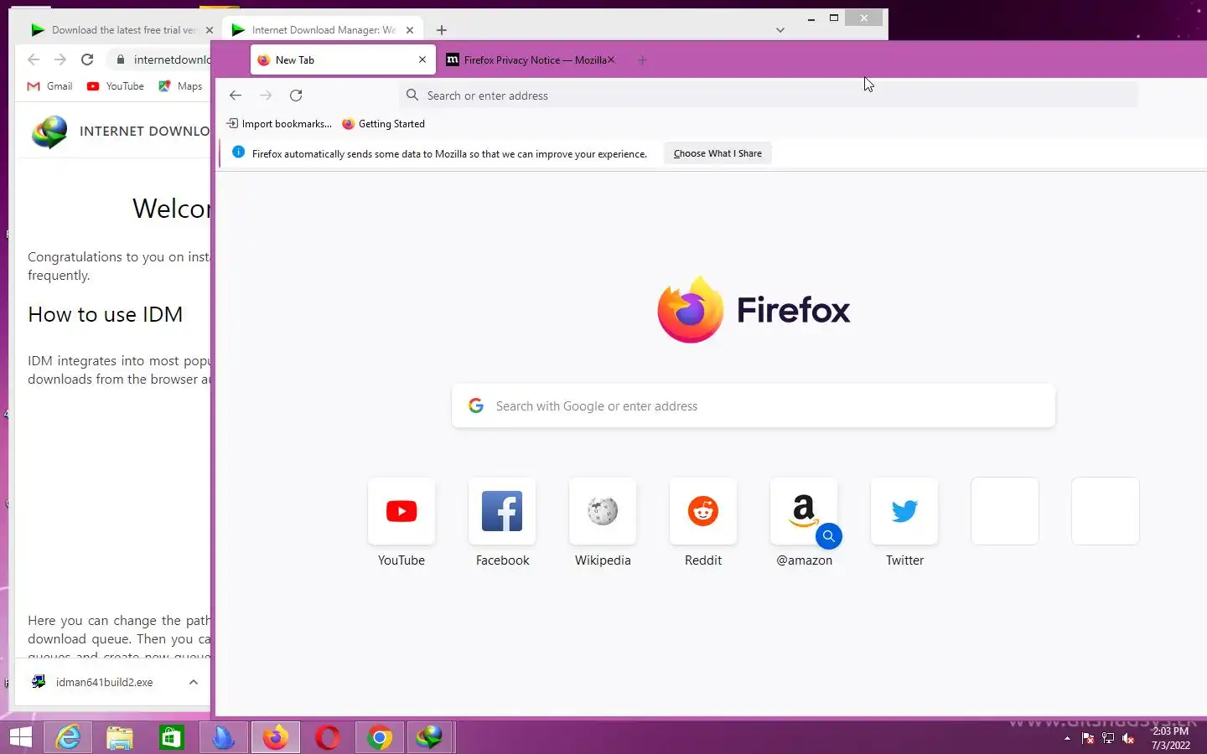Click the info icon in the Firefox notification bar

(x=238, y=152)
